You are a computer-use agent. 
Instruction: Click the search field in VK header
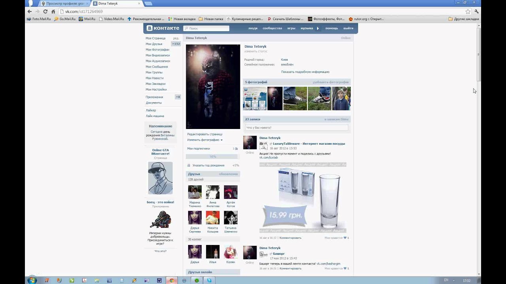click(x=206, y=28)
